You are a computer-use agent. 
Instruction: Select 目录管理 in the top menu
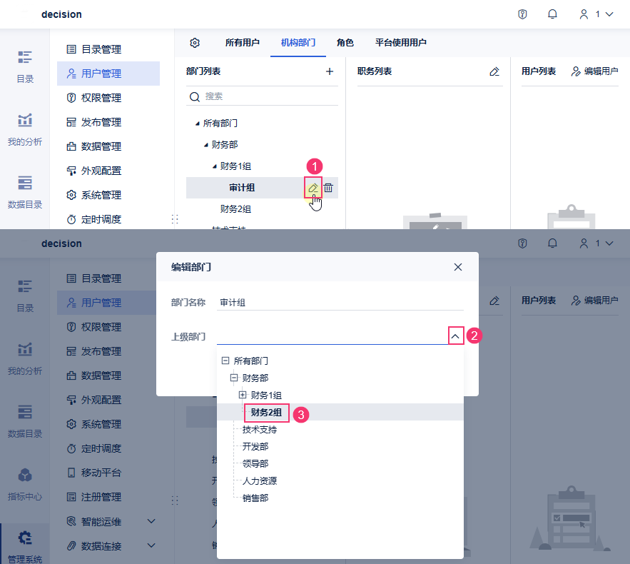[x=108, y=49]
